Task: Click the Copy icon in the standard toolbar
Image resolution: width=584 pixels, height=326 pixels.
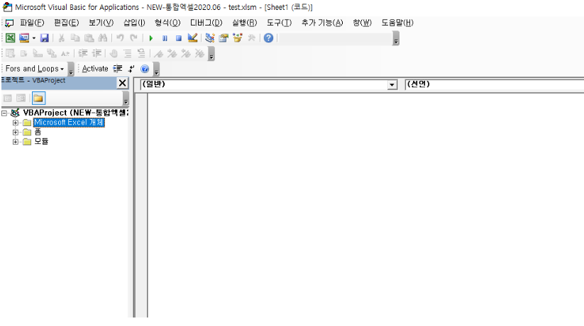Action: [75, 38]
